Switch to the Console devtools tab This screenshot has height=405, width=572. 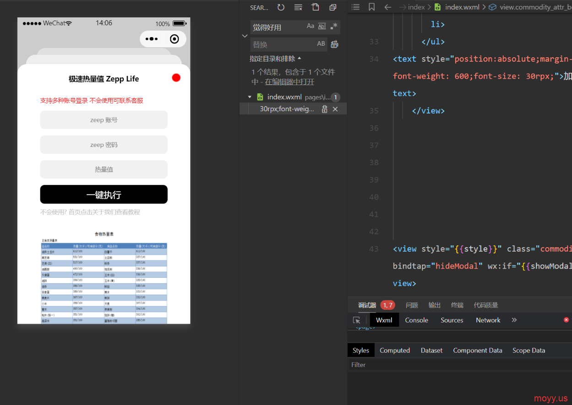pos(416,320)
